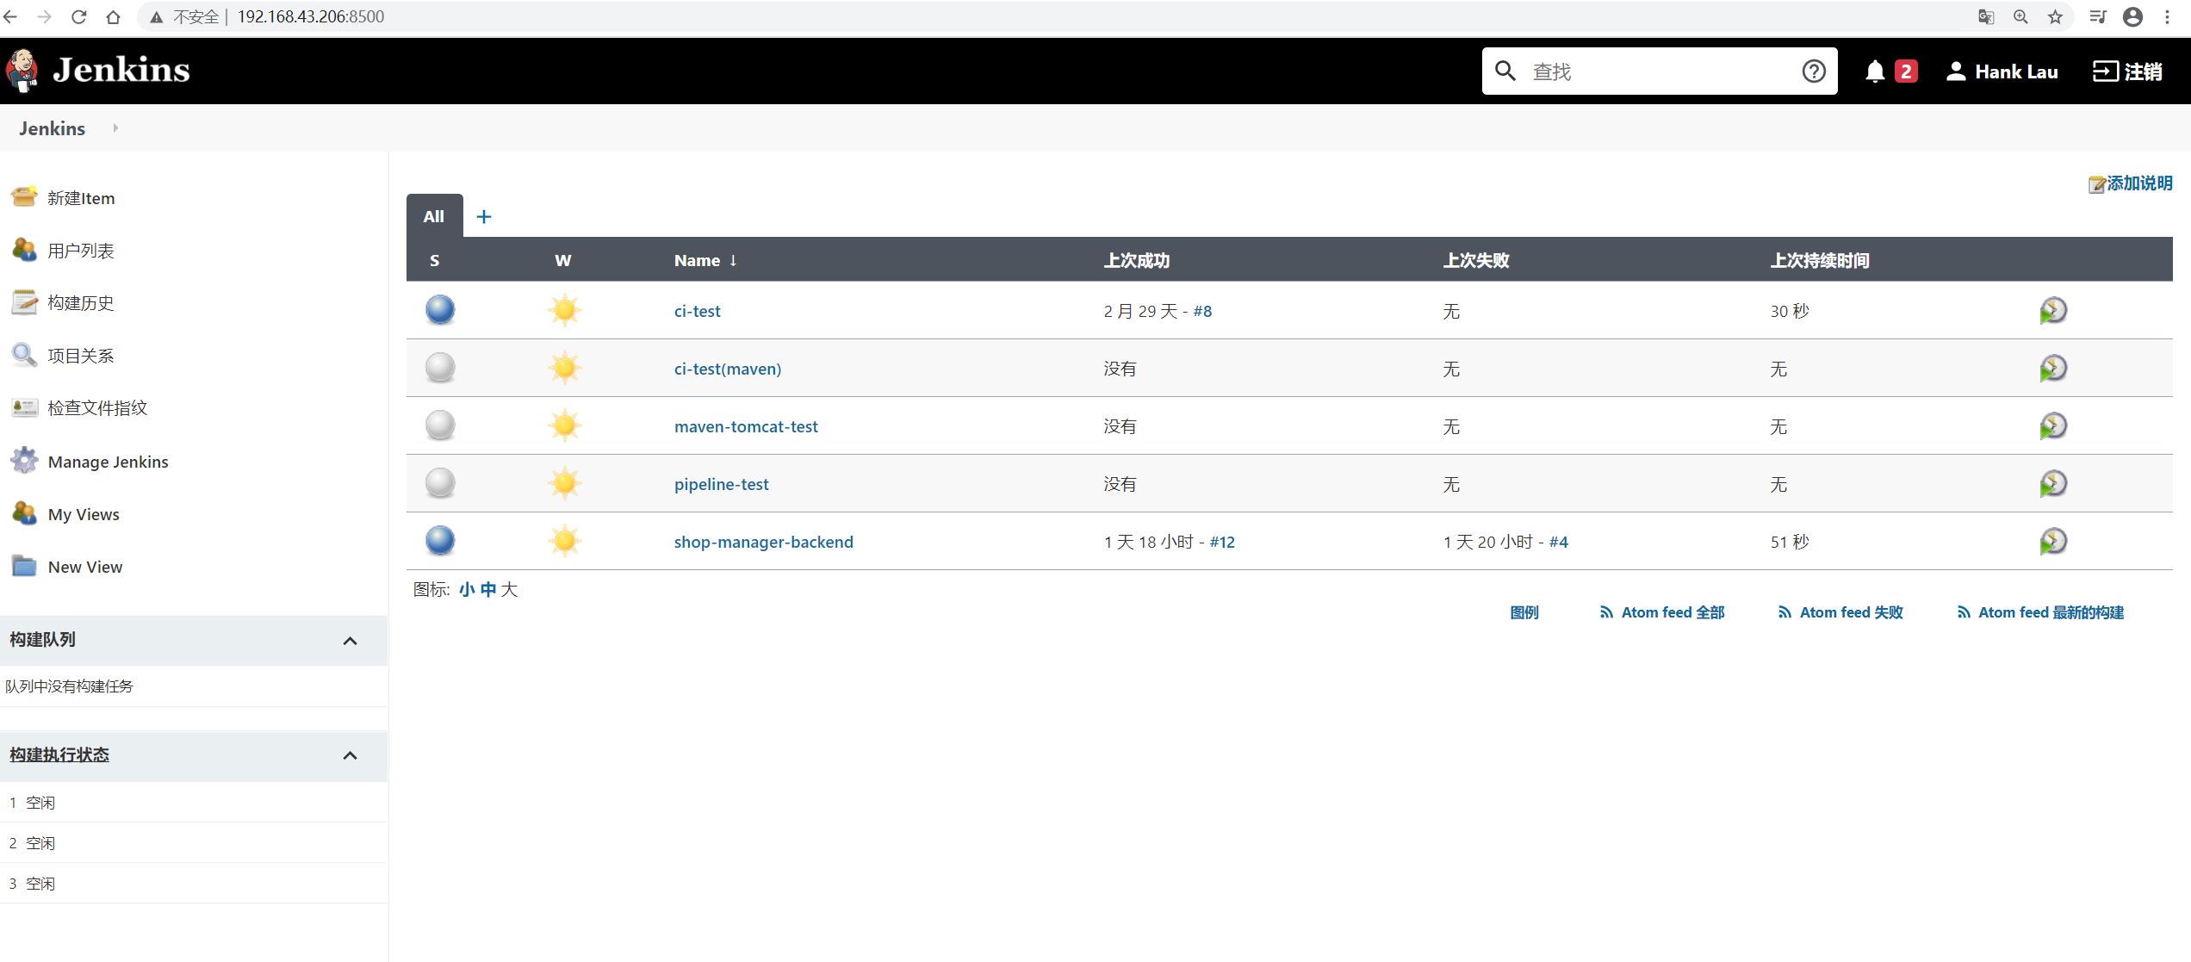Switch icon size to 中
The image size is (2191, 962).
(x=488, y=590)
